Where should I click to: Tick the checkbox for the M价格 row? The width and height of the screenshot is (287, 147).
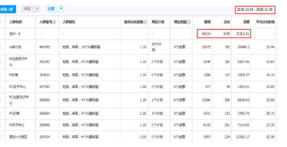coord(0,75)
